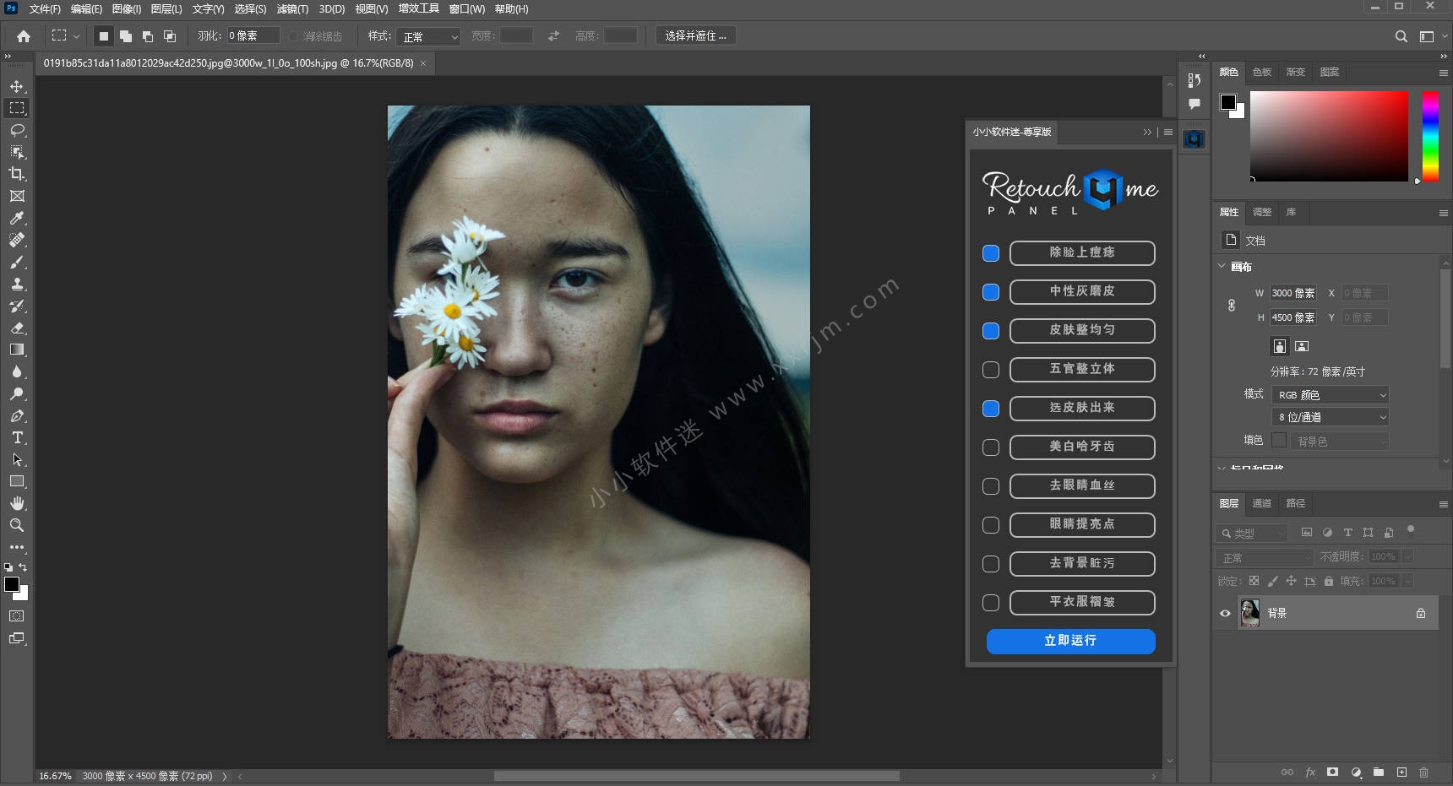The width and height of the screenshot is (1453, 786).
Task: Select the Move tool
Action: pos(17,86)
